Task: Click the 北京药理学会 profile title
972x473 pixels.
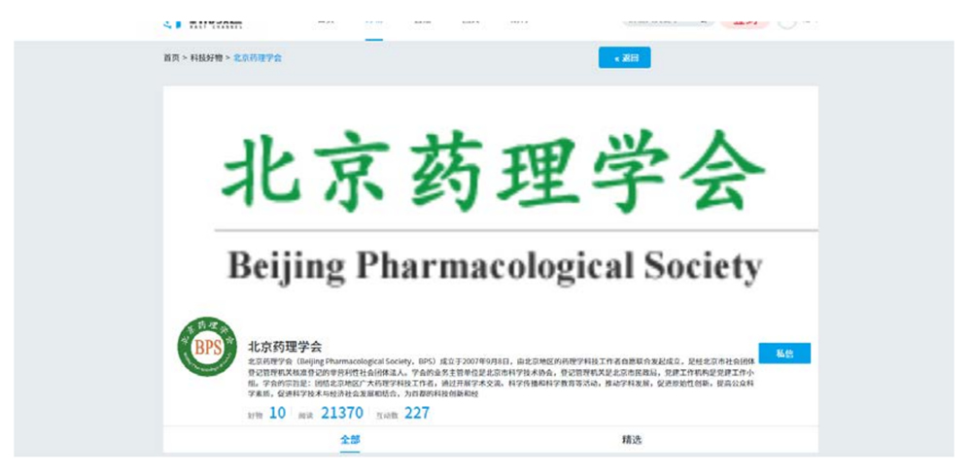Action: [285, 346]
